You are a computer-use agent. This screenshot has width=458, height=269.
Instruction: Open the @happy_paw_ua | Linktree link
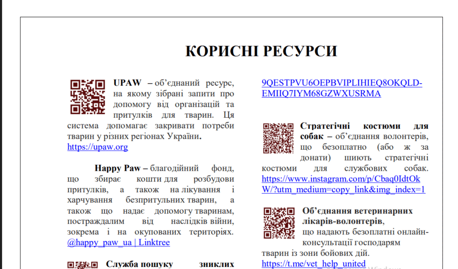tap(118, 242)
